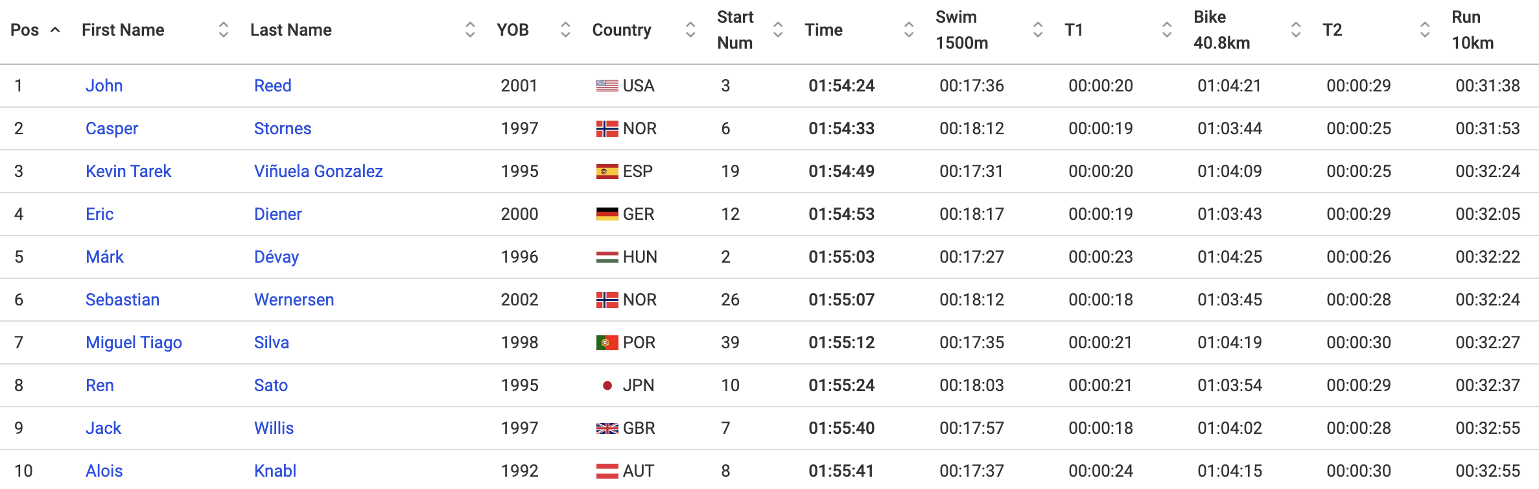Sort by Country column arrows
Viewport: 1539px width, 489px height.
pyautogui.click(x=690, y=30)
